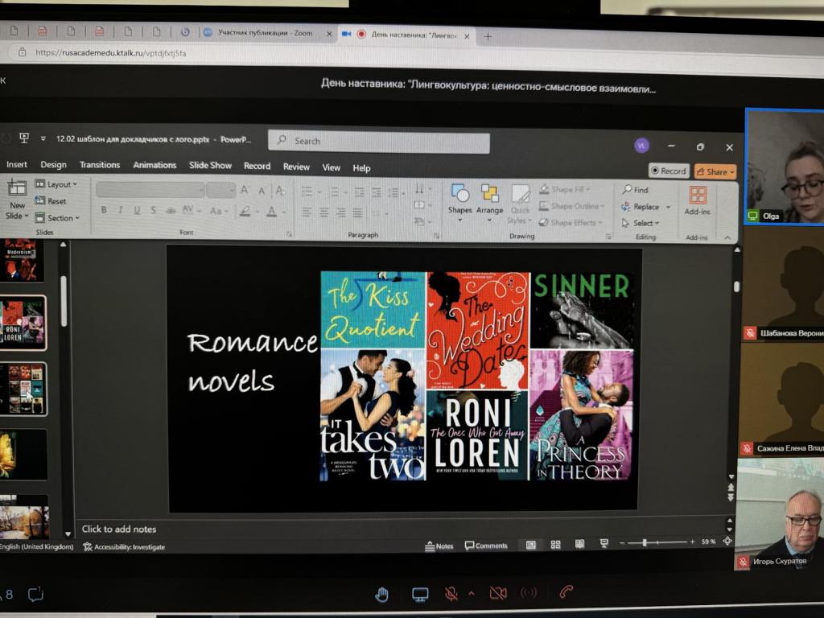
Task: Open a new browser tab with the plus icon
Action: coord(488,36)
